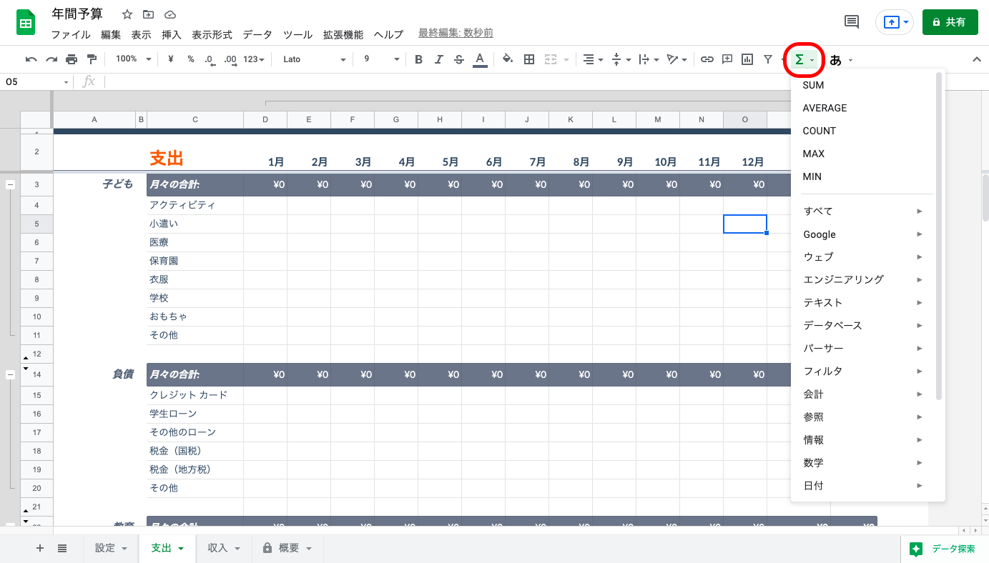Open the ファイル menu
Screen dimensions: 989x563
[71, 34]
